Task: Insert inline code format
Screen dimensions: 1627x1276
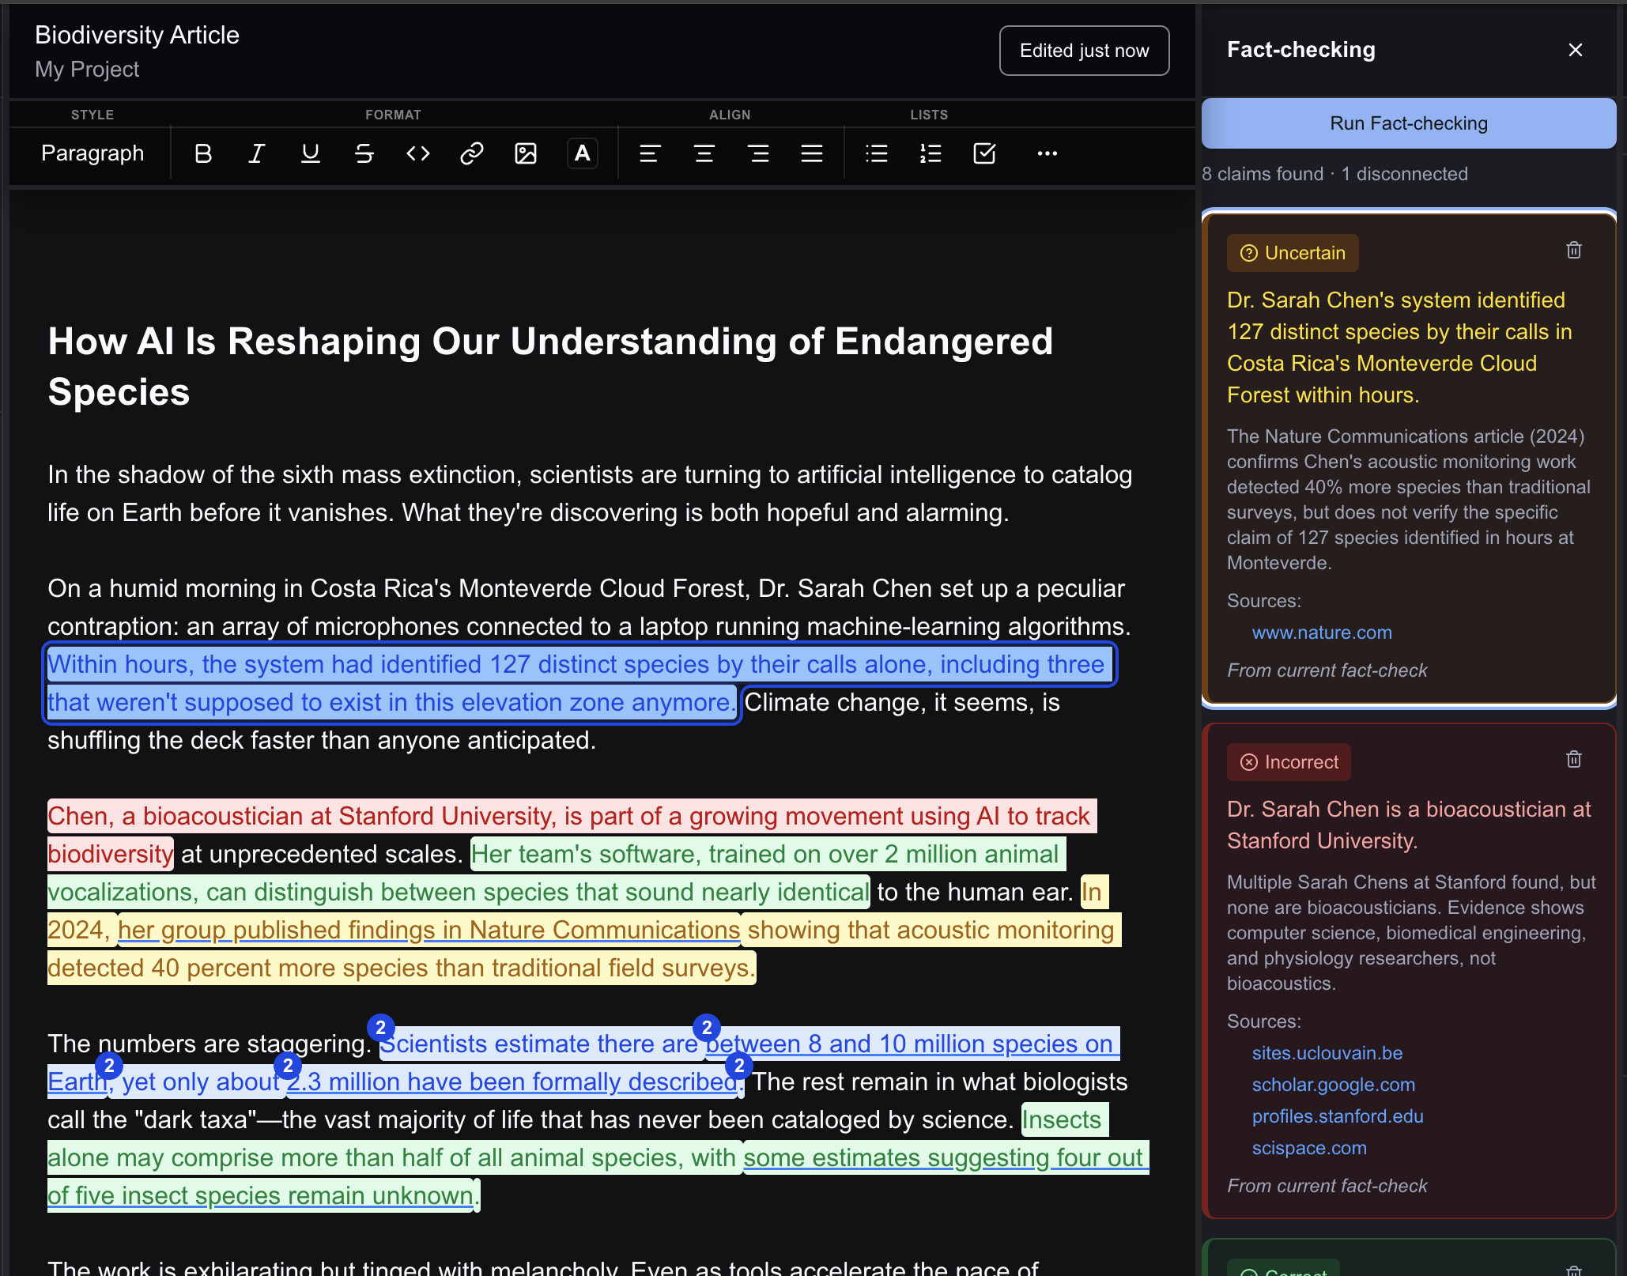Action: (x=418, y=153)
